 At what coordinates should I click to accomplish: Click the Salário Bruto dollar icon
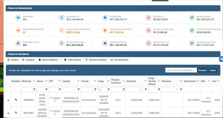[x=61, y=18]
